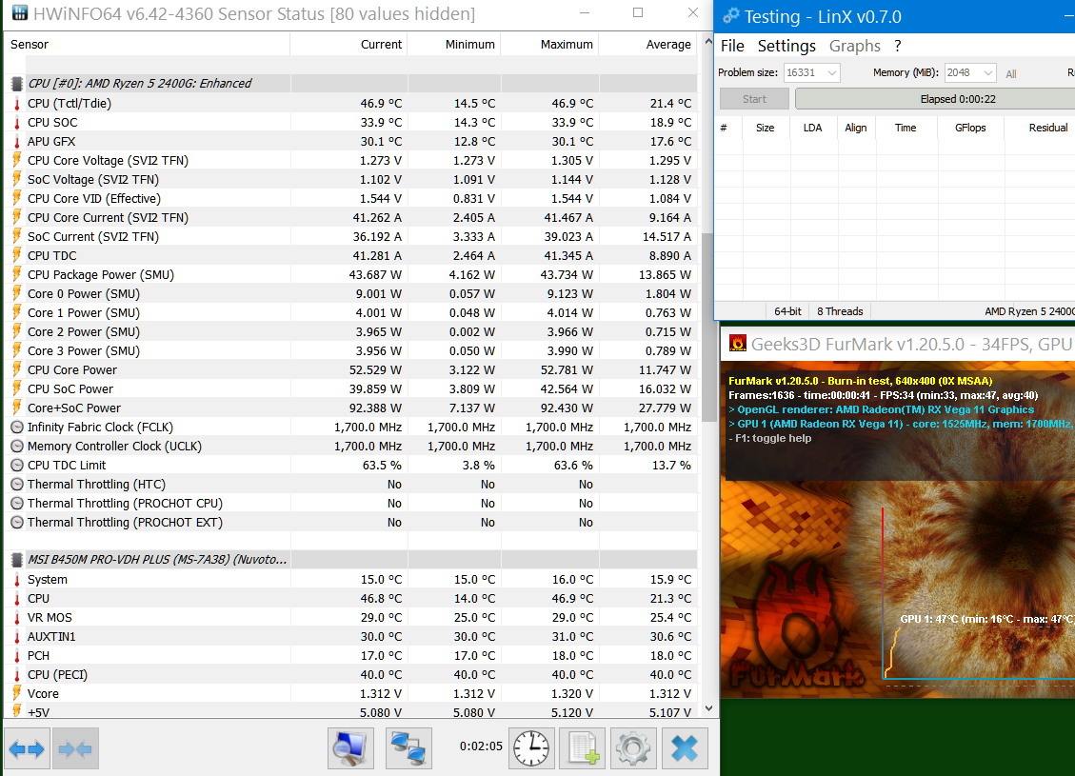Select the Core 0 Power (SMU) row
This screenshot has width=1075, height=776.
click(x=351, y=294)
